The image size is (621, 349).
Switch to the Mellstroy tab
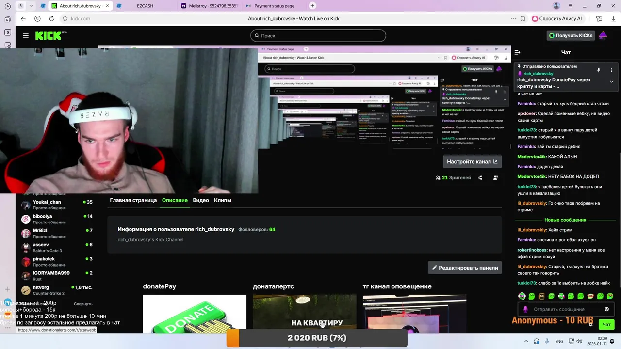pos(209,6)
